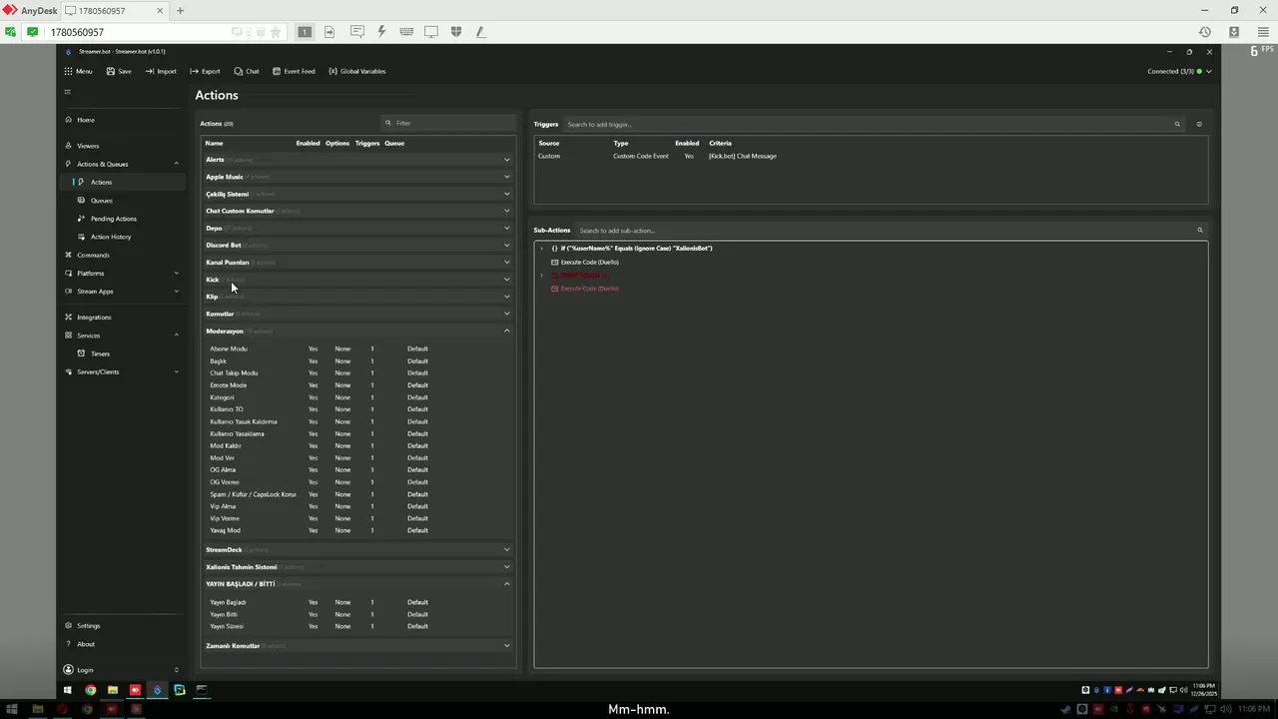1278x719 pixels.
Task: Open the Chat panel from toolbar
Action: click(x=247, y=71)
